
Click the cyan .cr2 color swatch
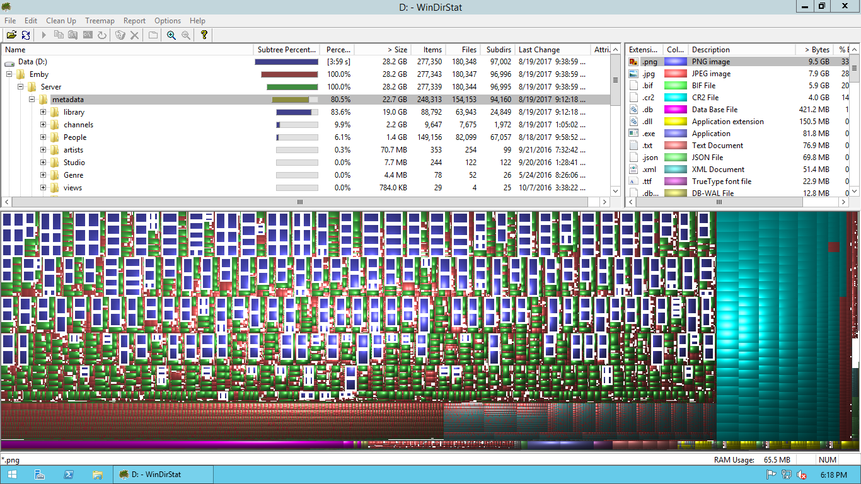click(x=676, y=98)
